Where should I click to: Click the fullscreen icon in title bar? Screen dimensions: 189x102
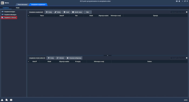[x=177, y=1]
